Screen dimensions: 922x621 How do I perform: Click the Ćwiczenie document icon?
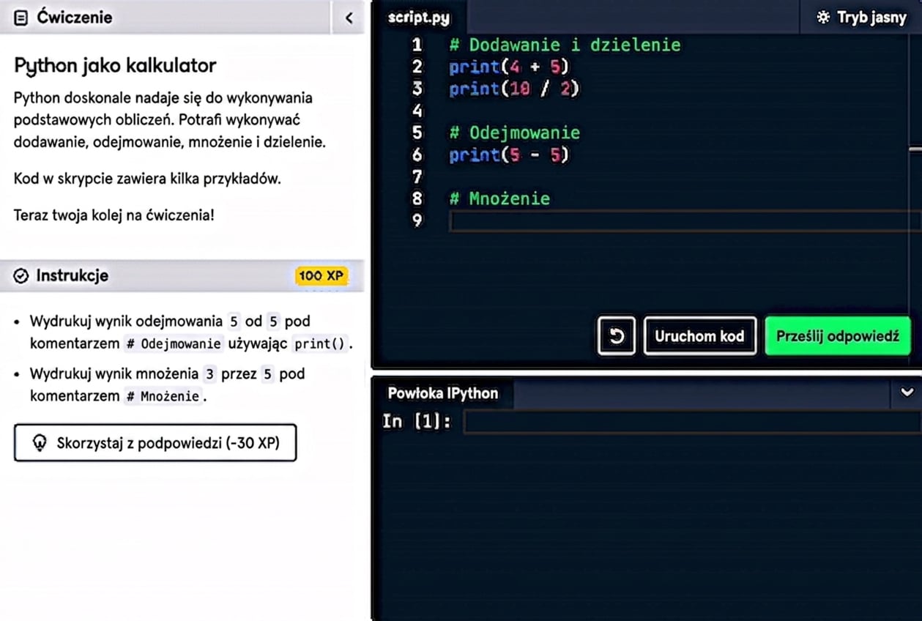21,18
